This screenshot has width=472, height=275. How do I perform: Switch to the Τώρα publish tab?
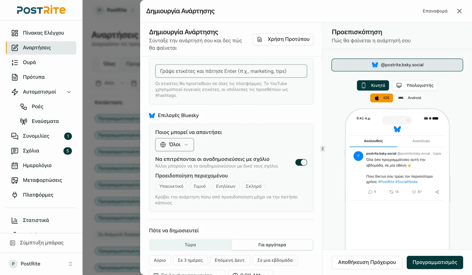pyautogui.click(x=190, y=245)
